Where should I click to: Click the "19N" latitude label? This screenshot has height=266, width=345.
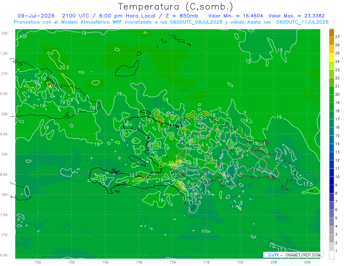[x=5, y=154]
